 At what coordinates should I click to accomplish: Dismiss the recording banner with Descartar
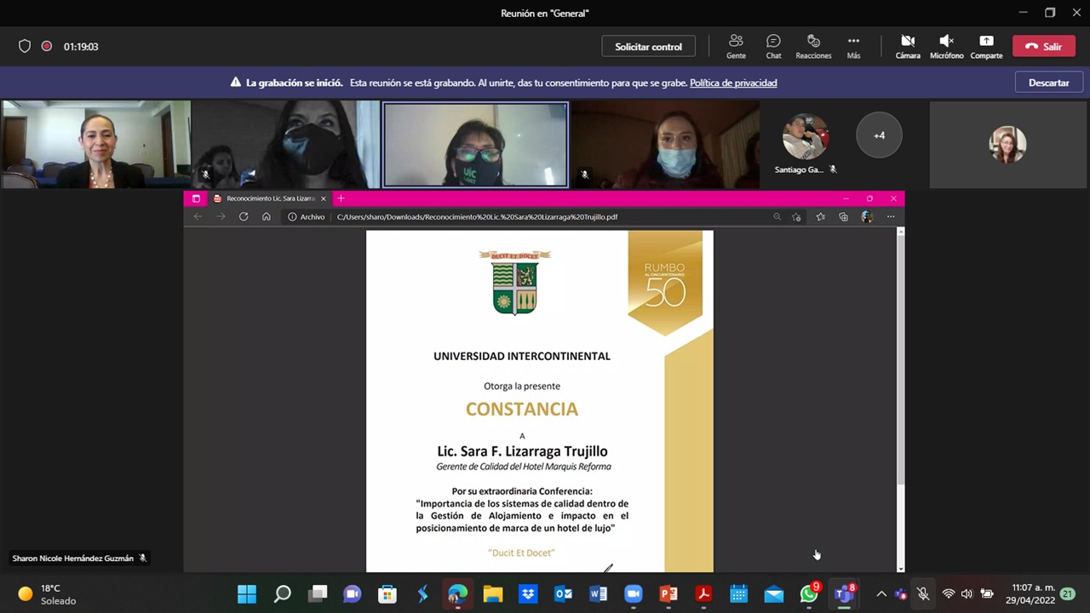tap(1048, 83)
